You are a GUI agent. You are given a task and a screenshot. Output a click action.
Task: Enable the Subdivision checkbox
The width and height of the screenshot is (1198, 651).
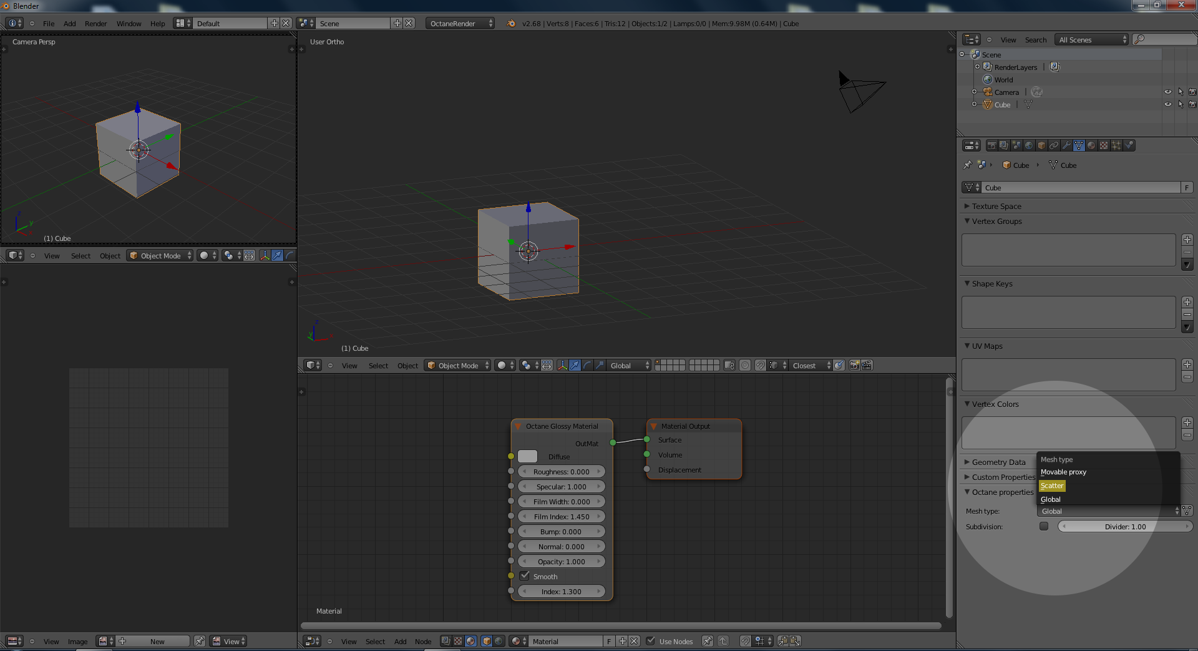pyautogui.click(x=1044, y=526)
